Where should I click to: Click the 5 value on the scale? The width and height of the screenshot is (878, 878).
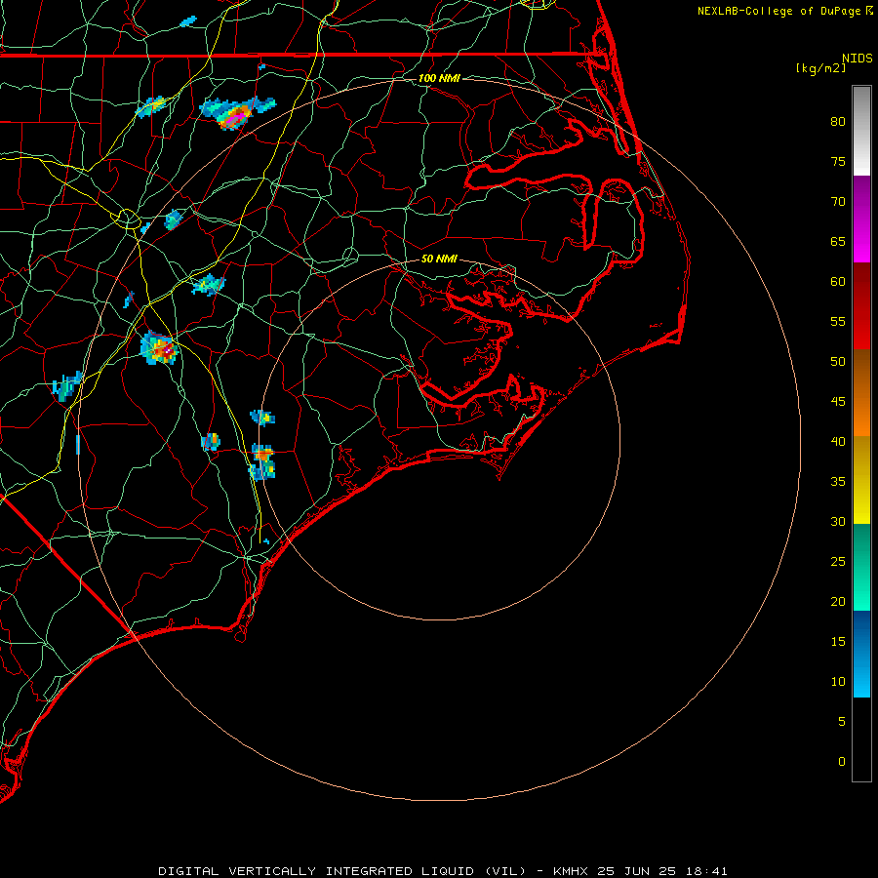842,722
